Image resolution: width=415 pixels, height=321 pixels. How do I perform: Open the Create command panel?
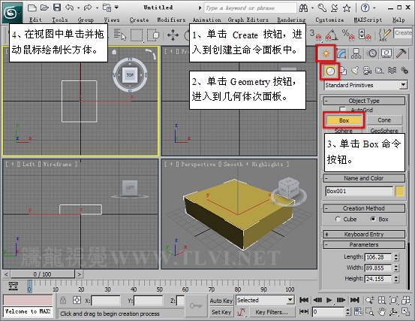coord(326,53)
